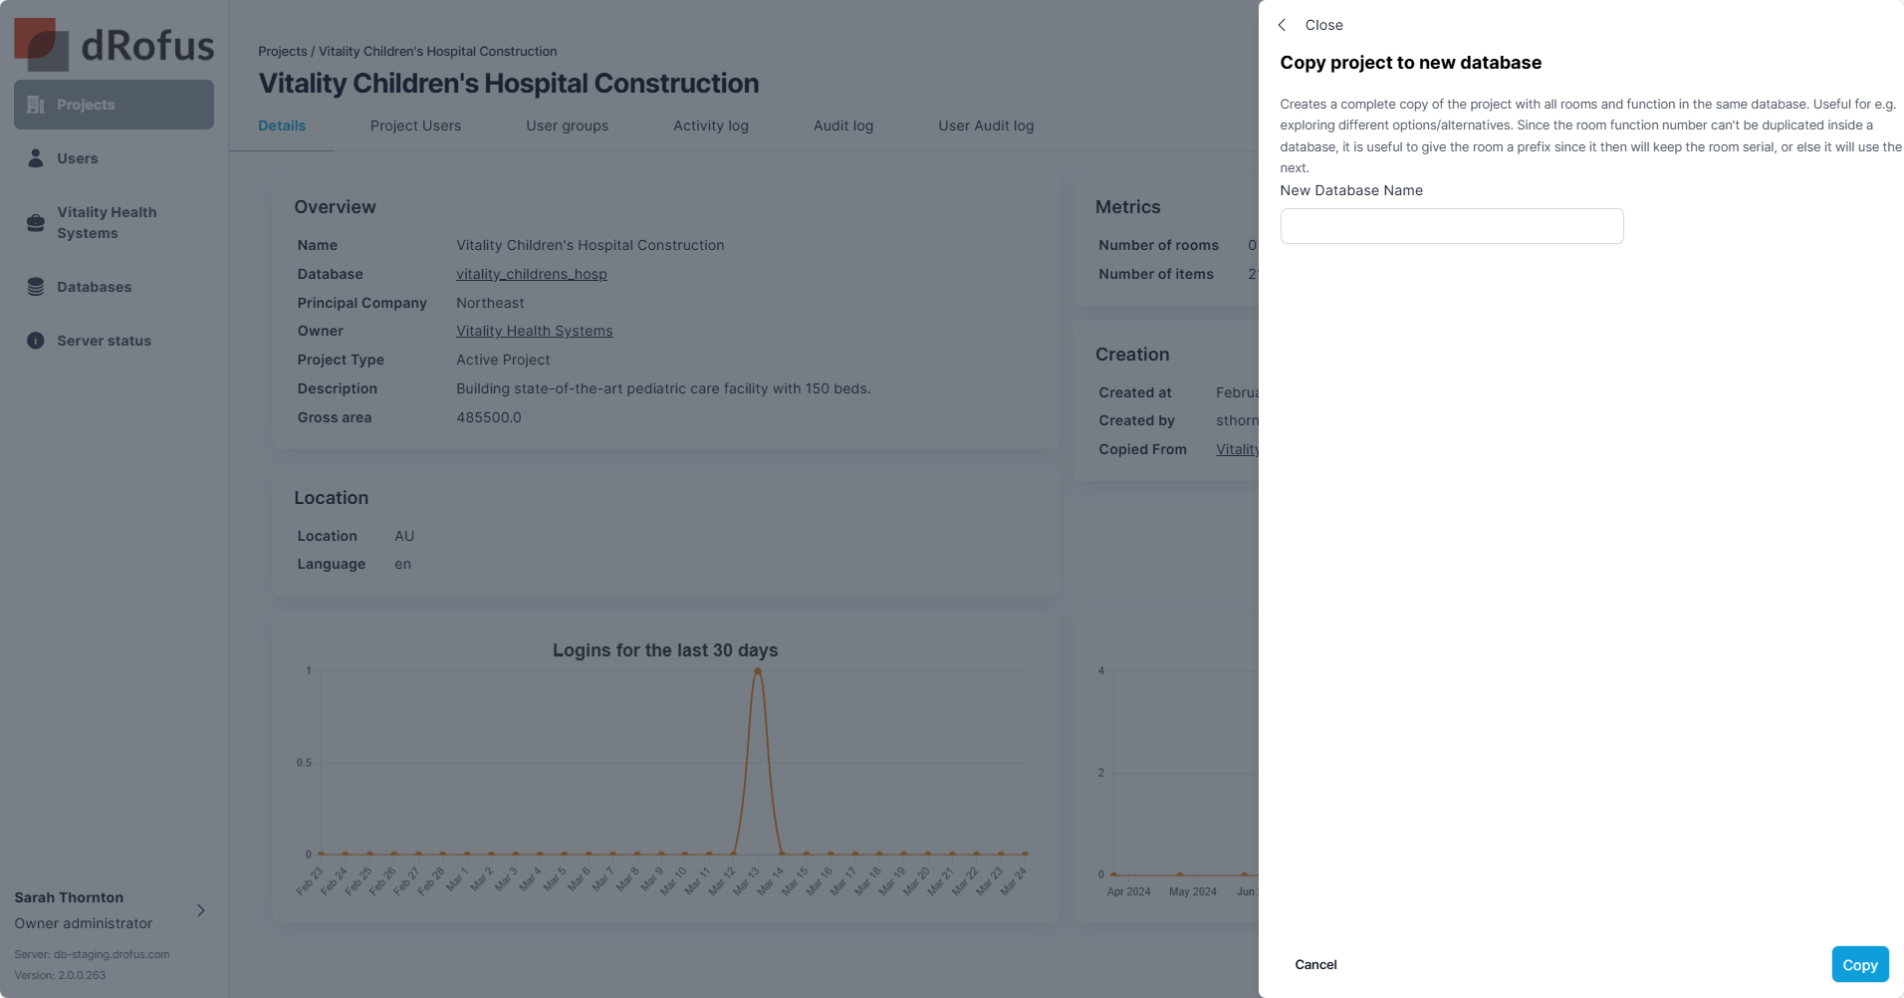Screen dimensions: 1904x998
Task: Click the login peak point on chart
Action: [758, 671]
